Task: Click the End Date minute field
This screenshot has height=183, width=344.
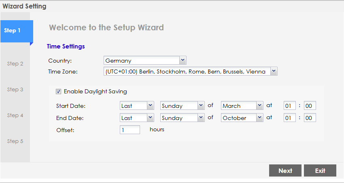Action: [x=310, y=118]
